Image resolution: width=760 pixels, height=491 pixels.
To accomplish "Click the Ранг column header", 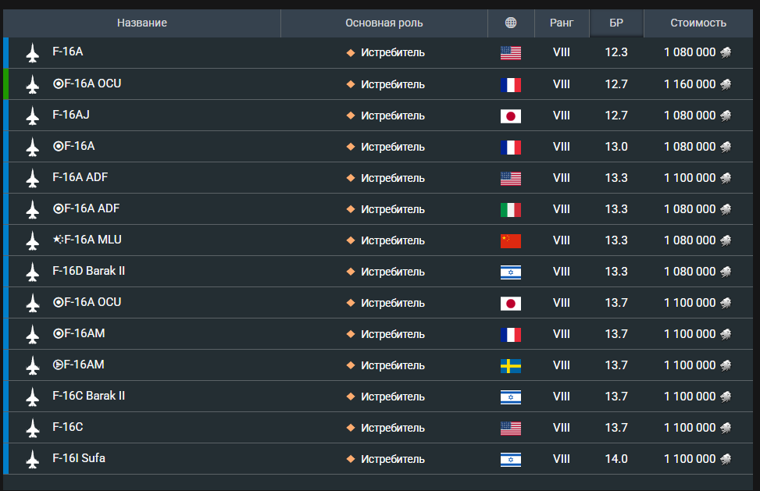I will tap(562, 23).
